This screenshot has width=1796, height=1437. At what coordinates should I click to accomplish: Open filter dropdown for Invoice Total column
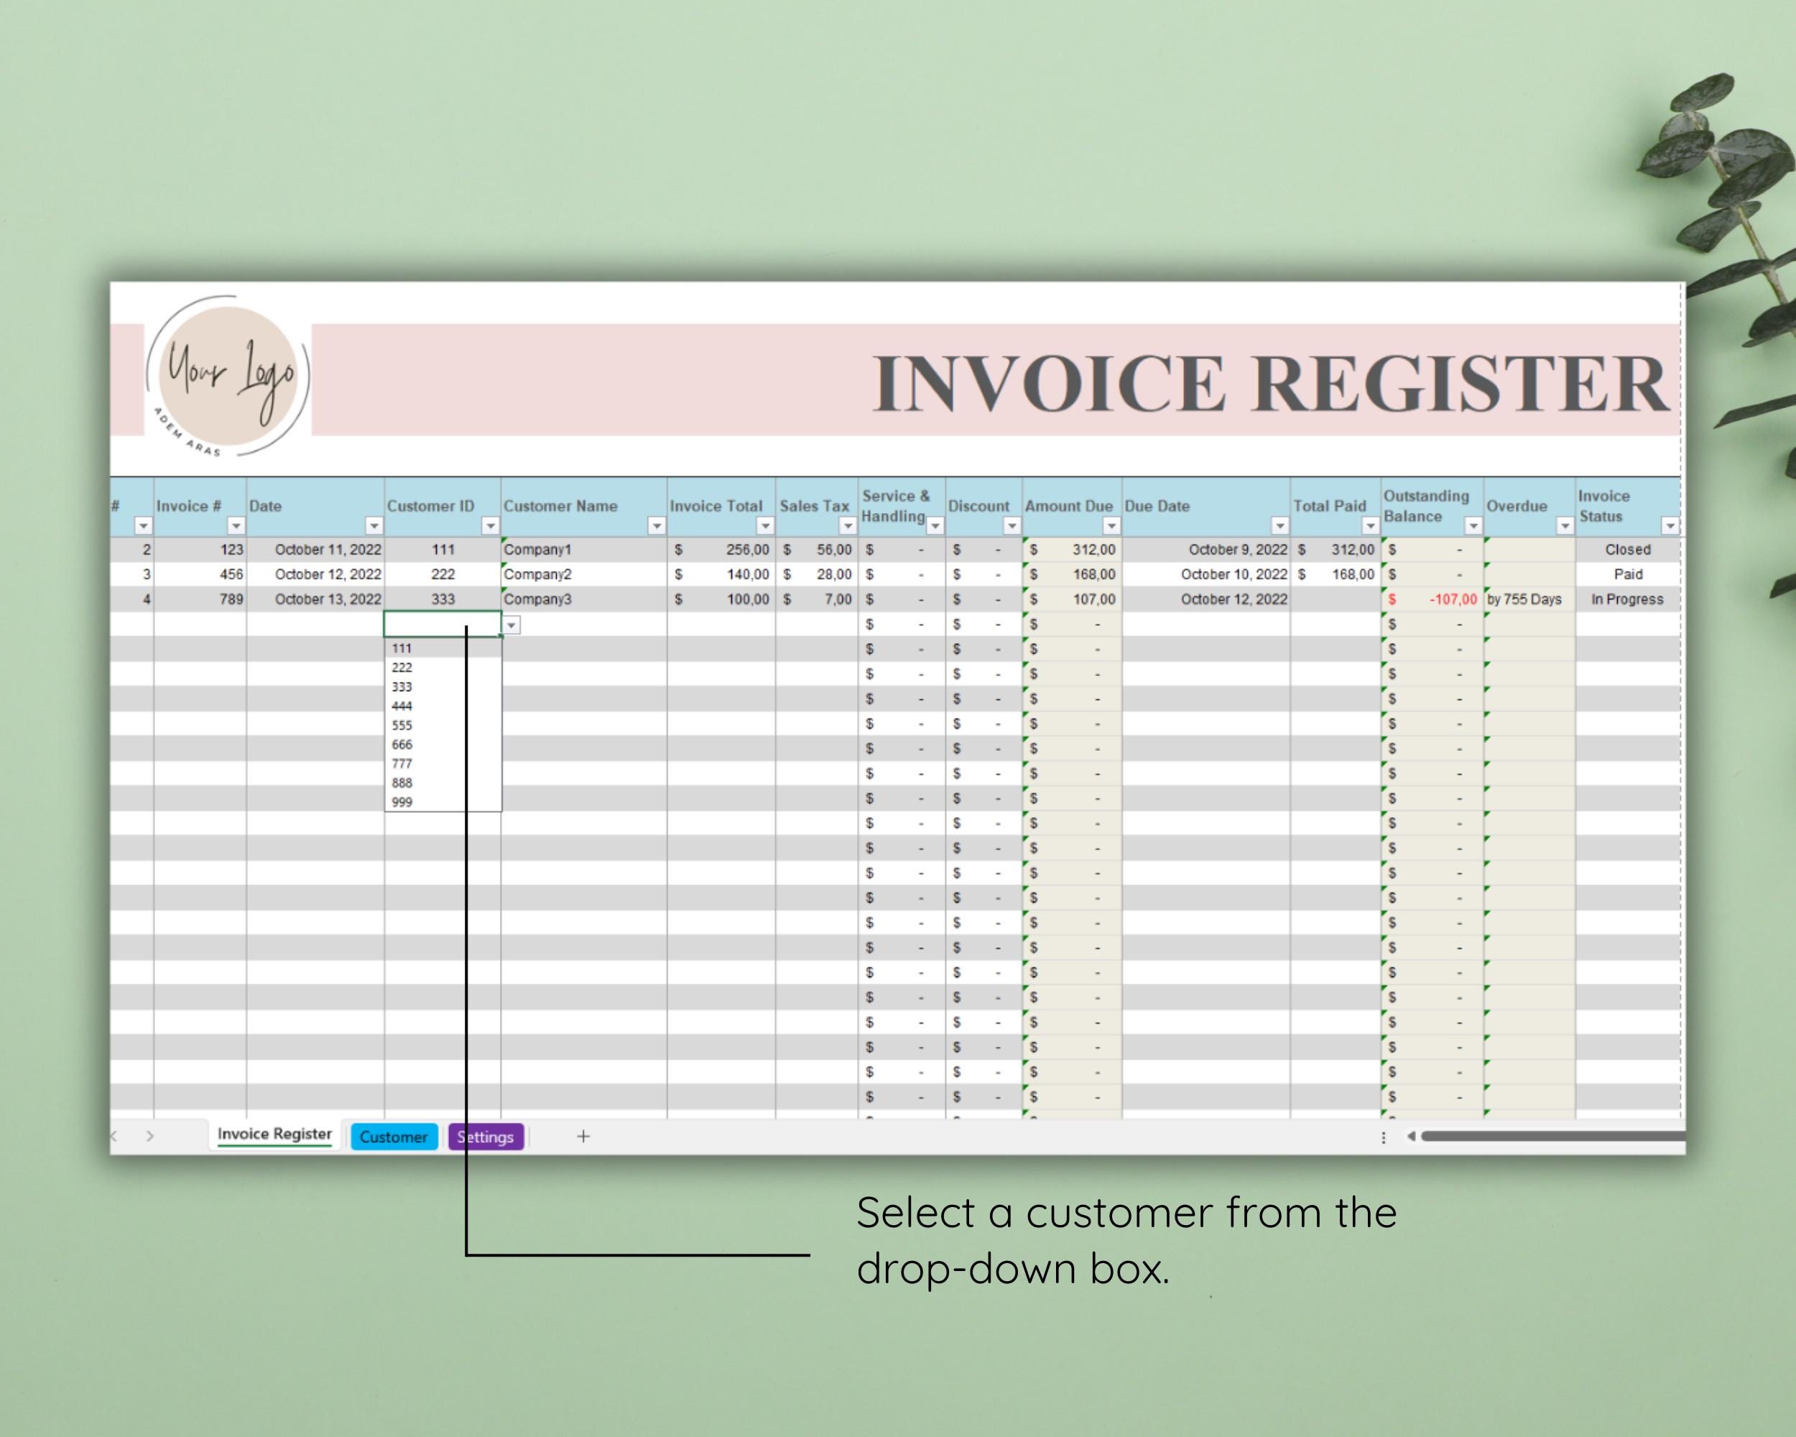tap(764, 526)
